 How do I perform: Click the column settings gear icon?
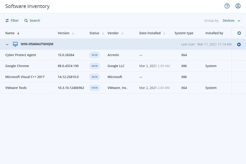click(239, 33)
